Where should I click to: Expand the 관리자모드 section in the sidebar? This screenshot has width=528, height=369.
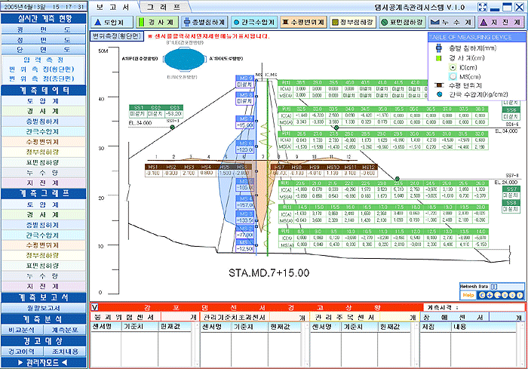point(43,363)
